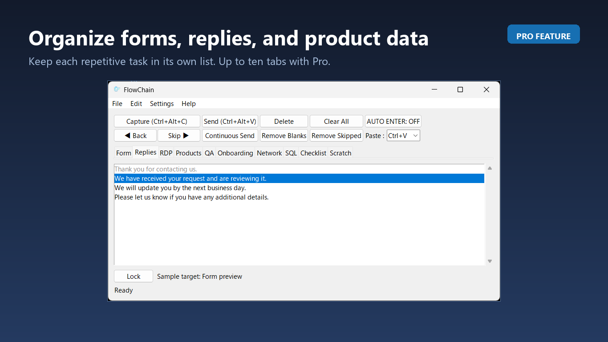Click the Delete button
608x342 pixels.
[284, 121]
